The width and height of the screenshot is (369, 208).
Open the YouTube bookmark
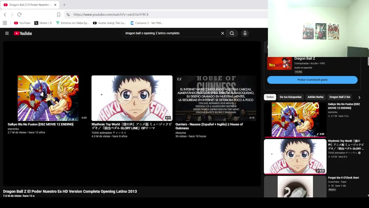tap(22, 23)
